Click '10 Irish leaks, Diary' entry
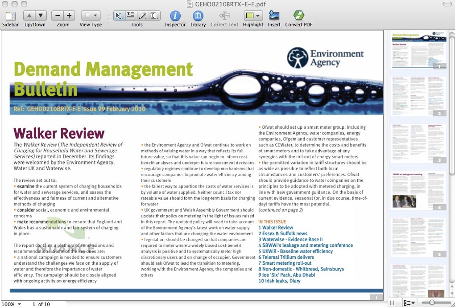455x307 pixels. 279,281
